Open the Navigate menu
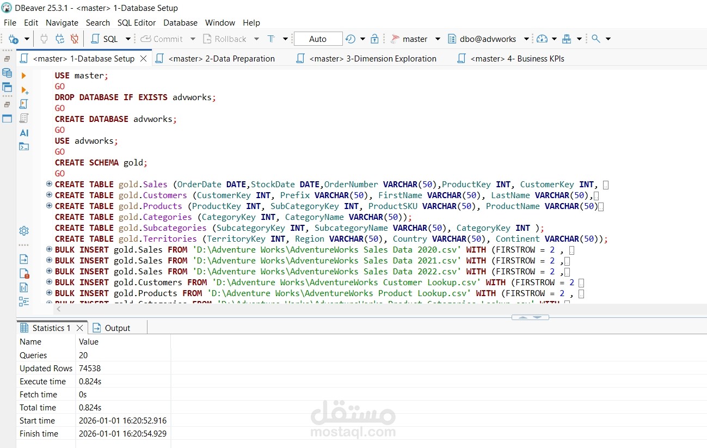 (x=62, y=22)
